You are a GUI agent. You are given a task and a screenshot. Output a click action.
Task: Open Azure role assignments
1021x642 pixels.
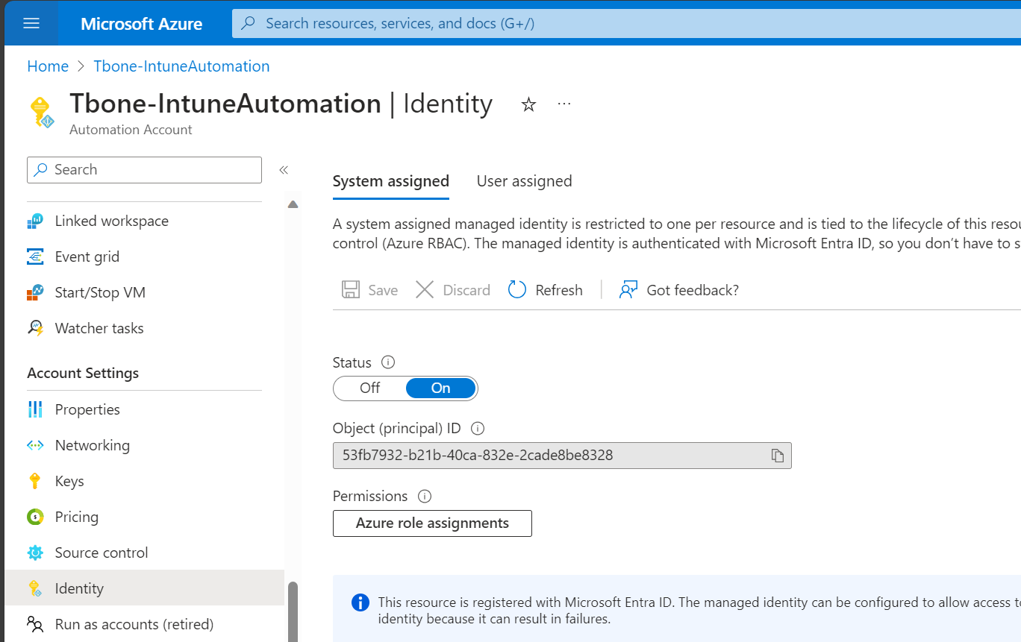click(431, 523)
